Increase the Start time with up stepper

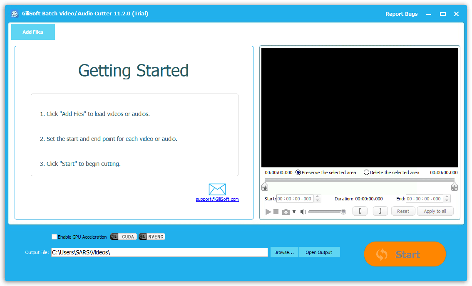coord(318,197)
